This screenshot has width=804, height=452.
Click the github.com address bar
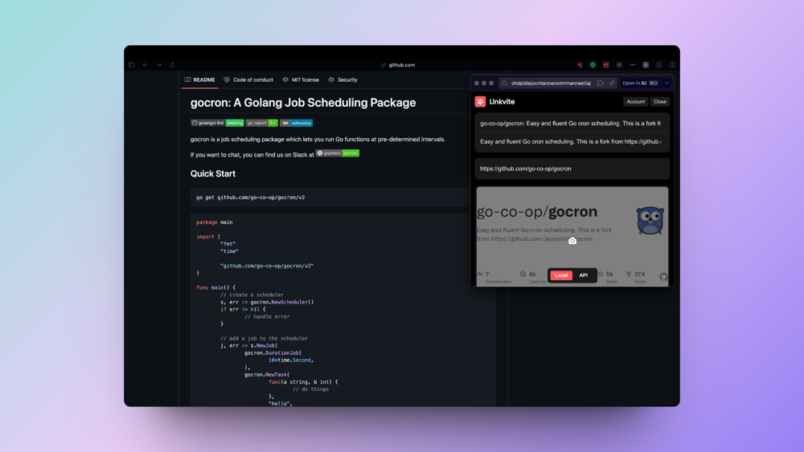pos(399,65)
